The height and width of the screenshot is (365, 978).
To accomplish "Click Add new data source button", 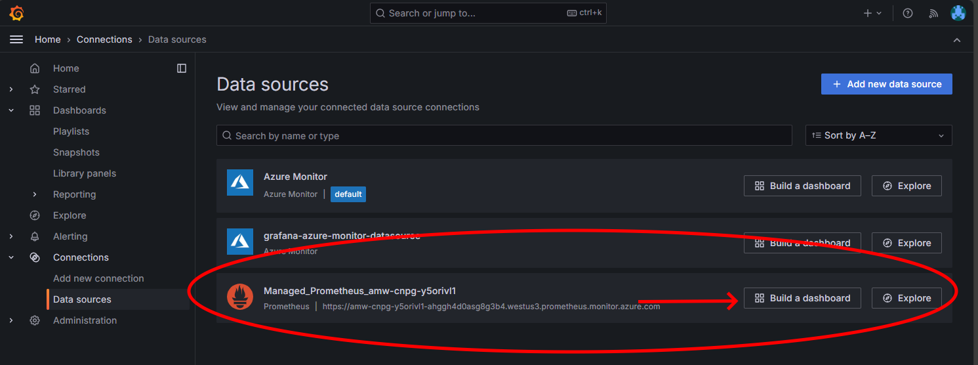I will (x=886, y=84).
